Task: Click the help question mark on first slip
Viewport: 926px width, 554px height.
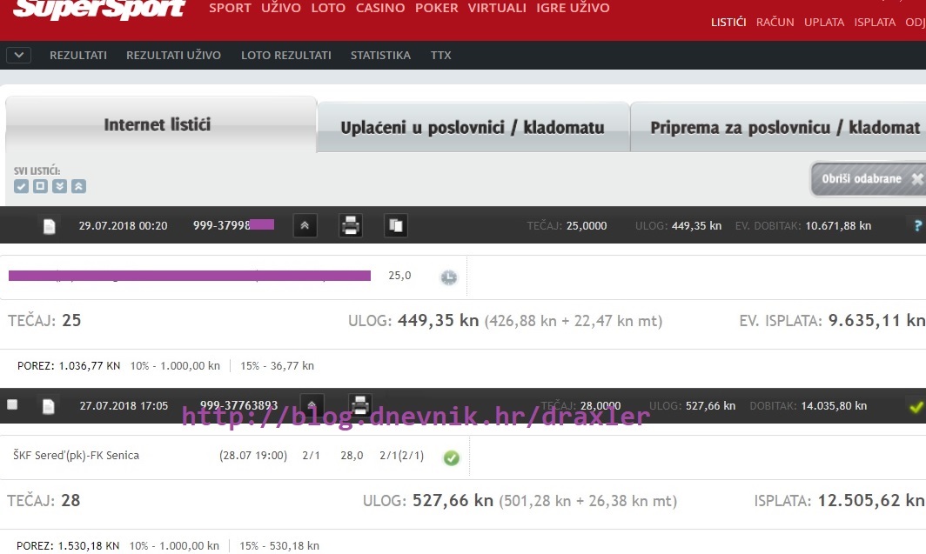Action: pyautogui.click(x=916, y=226)
